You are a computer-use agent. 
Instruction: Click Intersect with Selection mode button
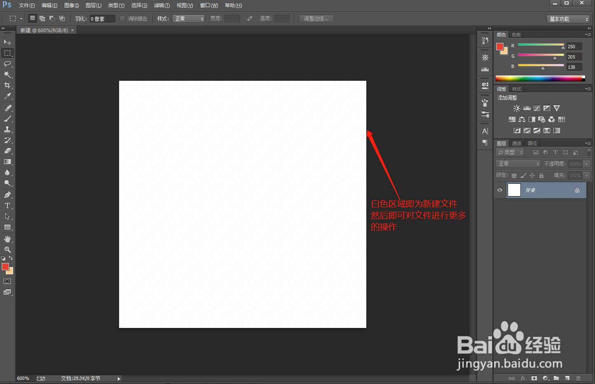(62, 18)
